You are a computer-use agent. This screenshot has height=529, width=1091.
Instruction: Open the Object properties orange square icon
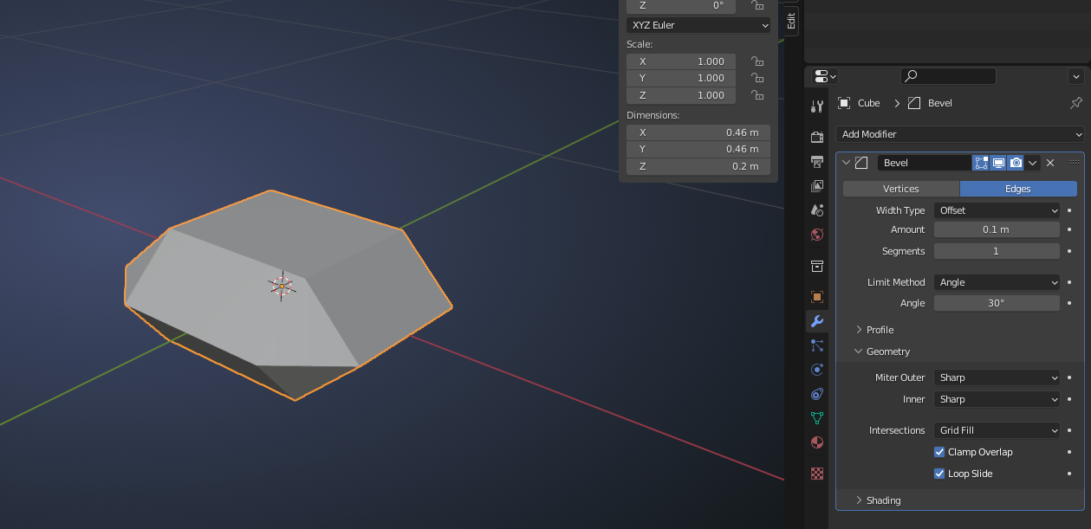point(816,297)
